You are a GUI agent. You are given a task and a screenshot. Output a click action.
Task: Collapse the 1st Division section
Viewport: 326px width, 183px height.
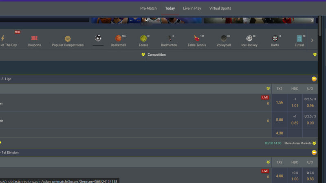(x=314, y=152)
